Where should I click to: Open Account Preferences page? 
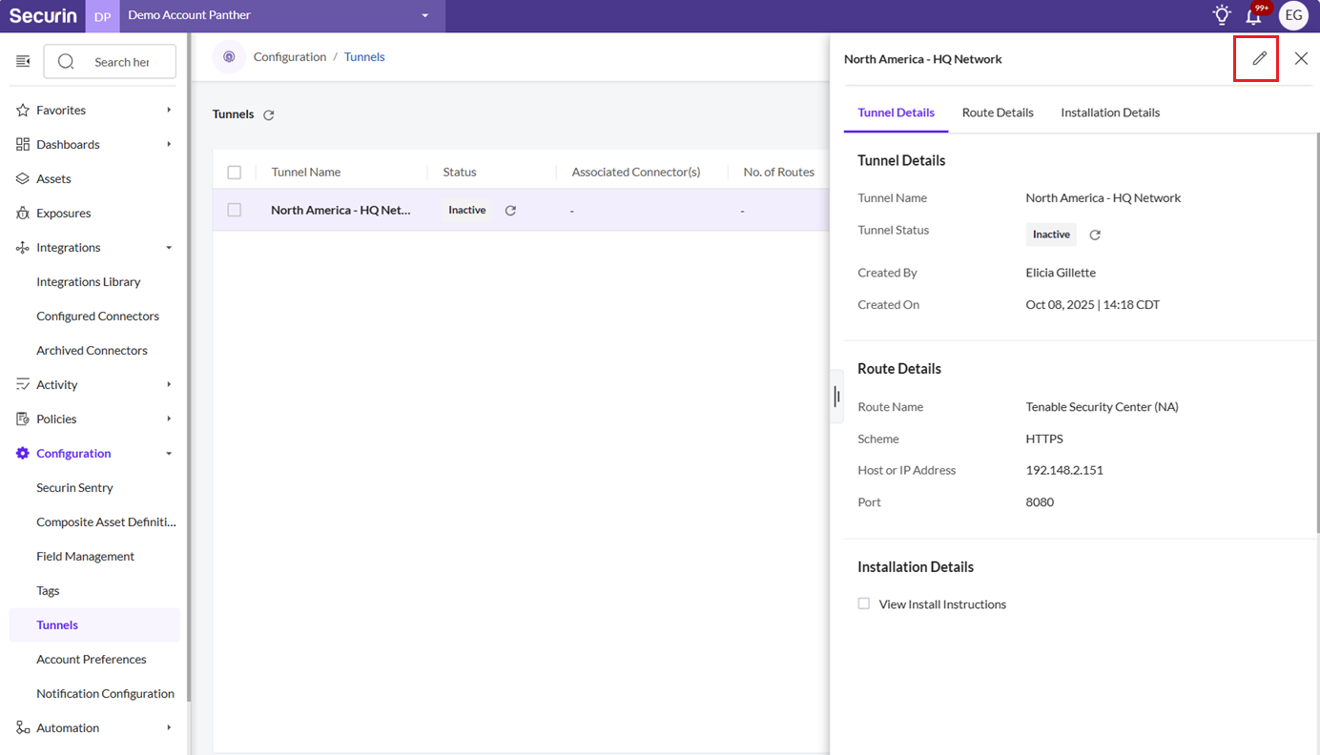click(92, 660)
